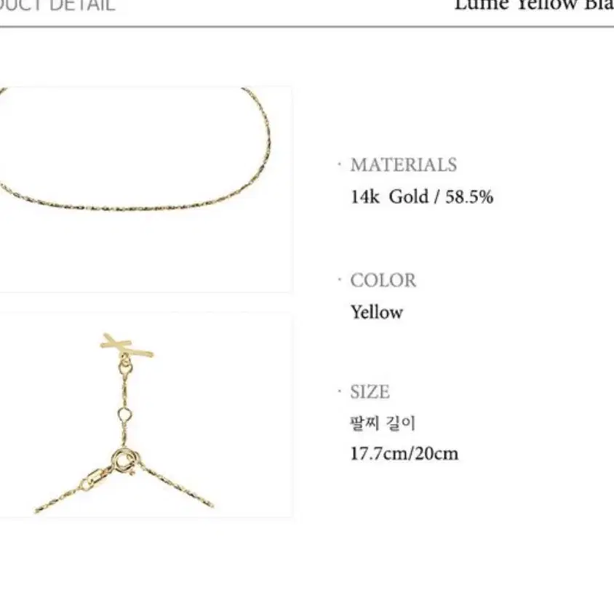Open the clasp close-up photo

point(145,415)
